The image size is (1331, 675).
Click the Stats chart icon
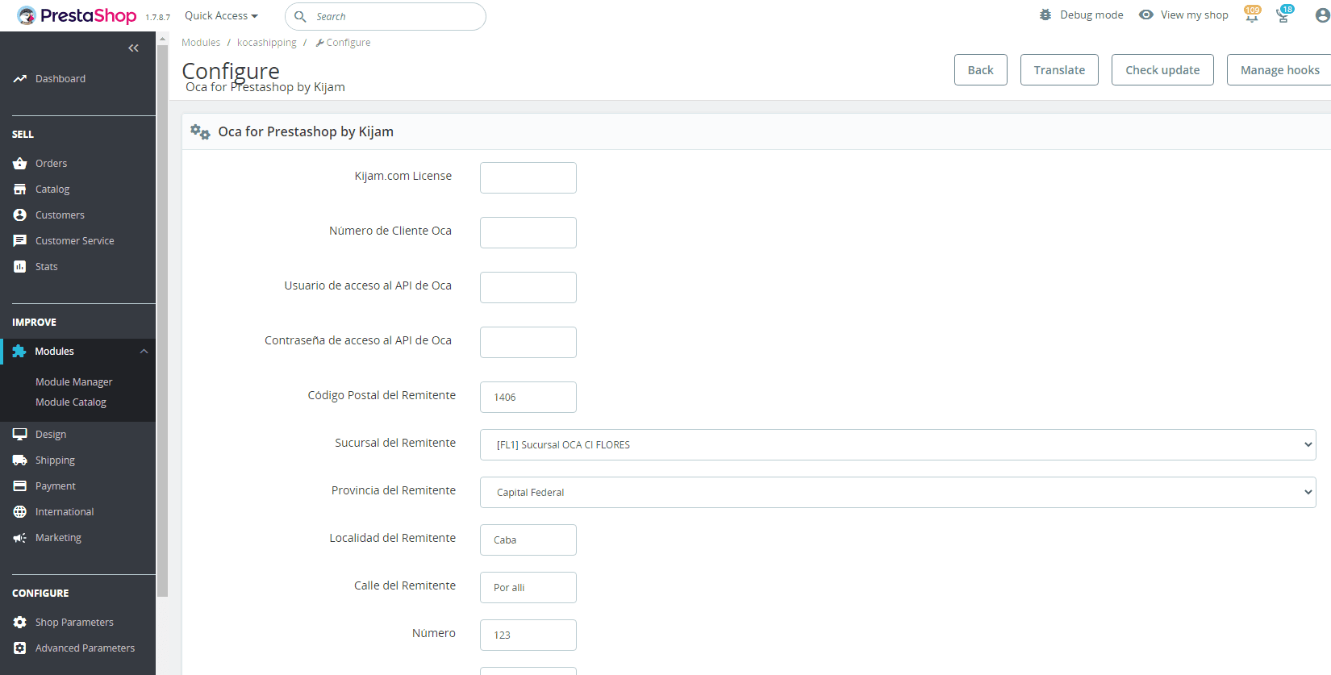(x=20, y=266)
